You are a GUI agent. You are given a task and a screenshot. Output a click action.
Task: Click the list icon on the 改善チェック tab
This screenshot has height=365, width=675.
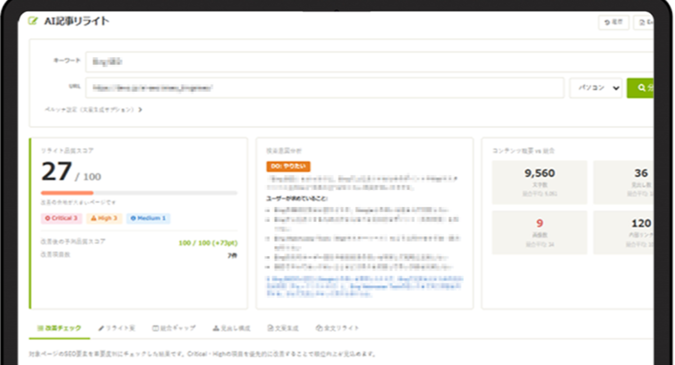pyautogui.click(x=40, y=328)
